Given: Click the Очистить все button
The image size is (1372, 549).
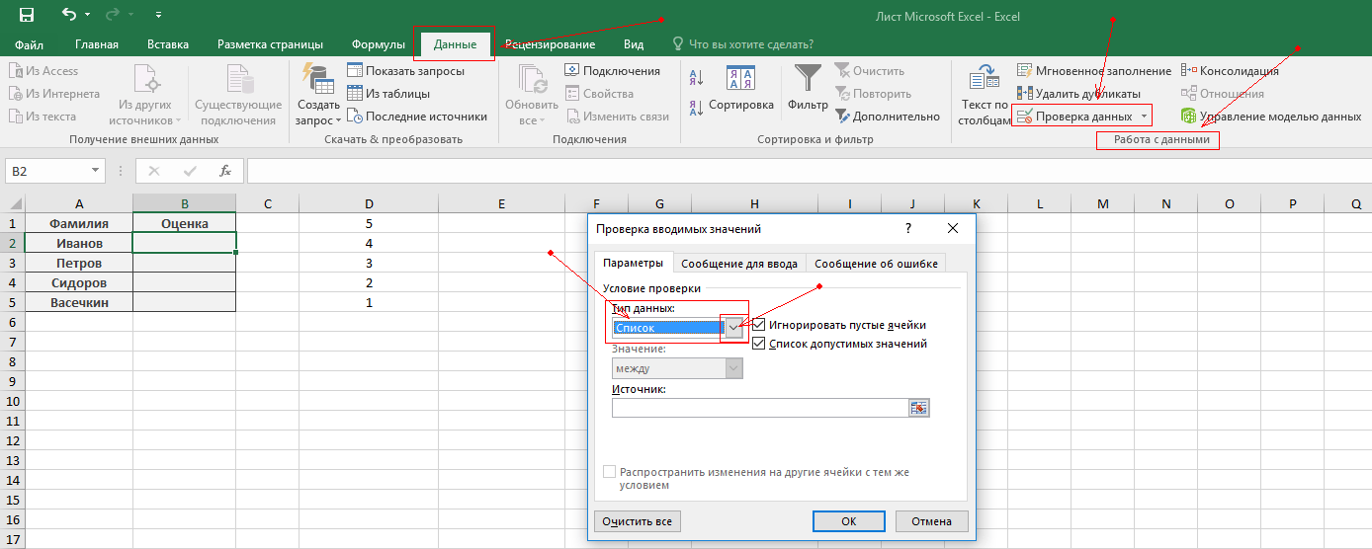Looking at the screenshot, I should (x=638, y=521).
